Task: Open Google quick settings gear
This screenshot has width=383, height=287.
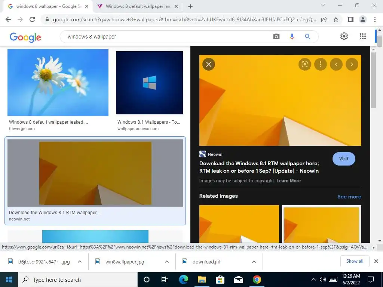Action: coord(344,36)
